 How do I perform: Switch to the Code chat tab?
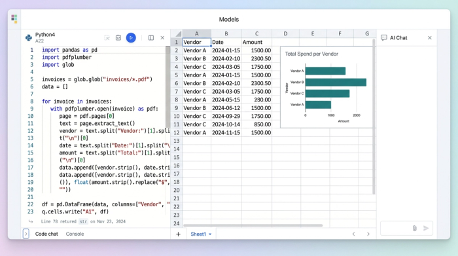46,234
